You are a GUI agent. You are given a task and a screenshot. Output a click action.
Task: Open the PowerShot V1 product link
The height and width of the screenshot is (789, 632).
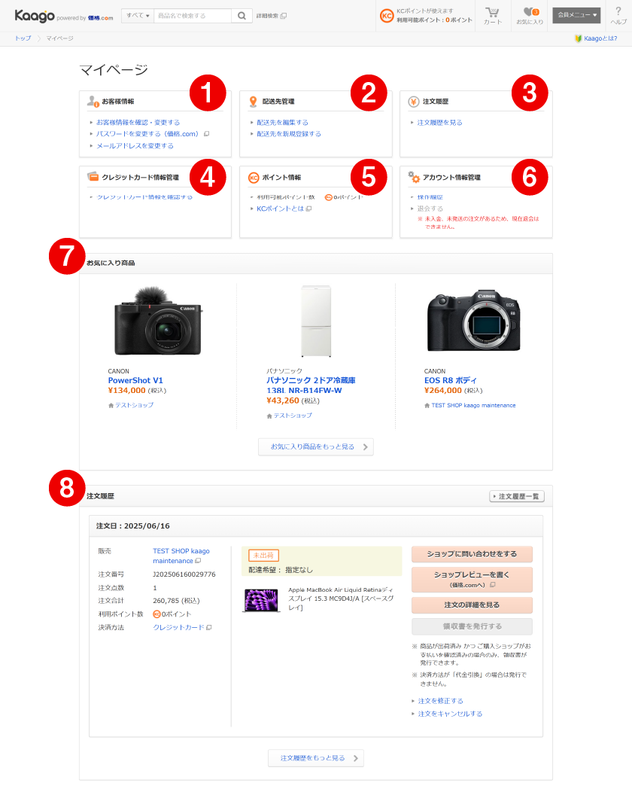point(135,380)
